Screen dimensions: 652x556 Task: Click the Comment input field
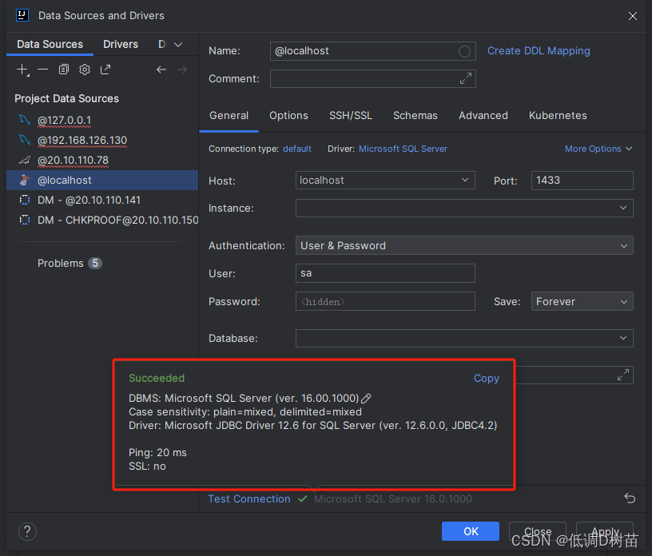[373, 78]
